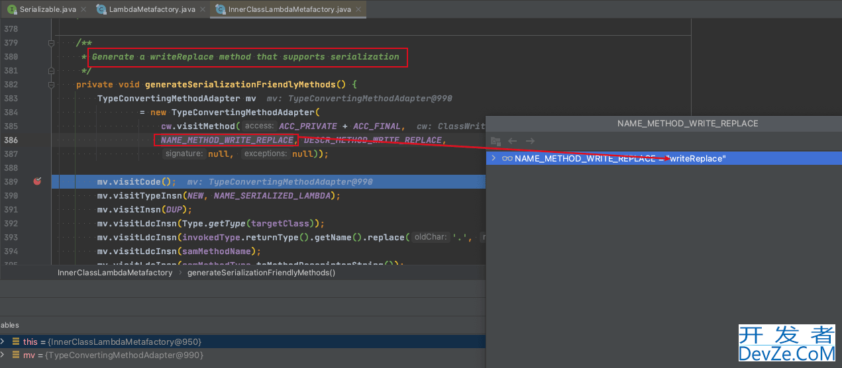Click generateSerializationFriendlyMethods() in the breadcrumb bar
The height and width of the screenshot is (368, 842).
coord(262,273)
